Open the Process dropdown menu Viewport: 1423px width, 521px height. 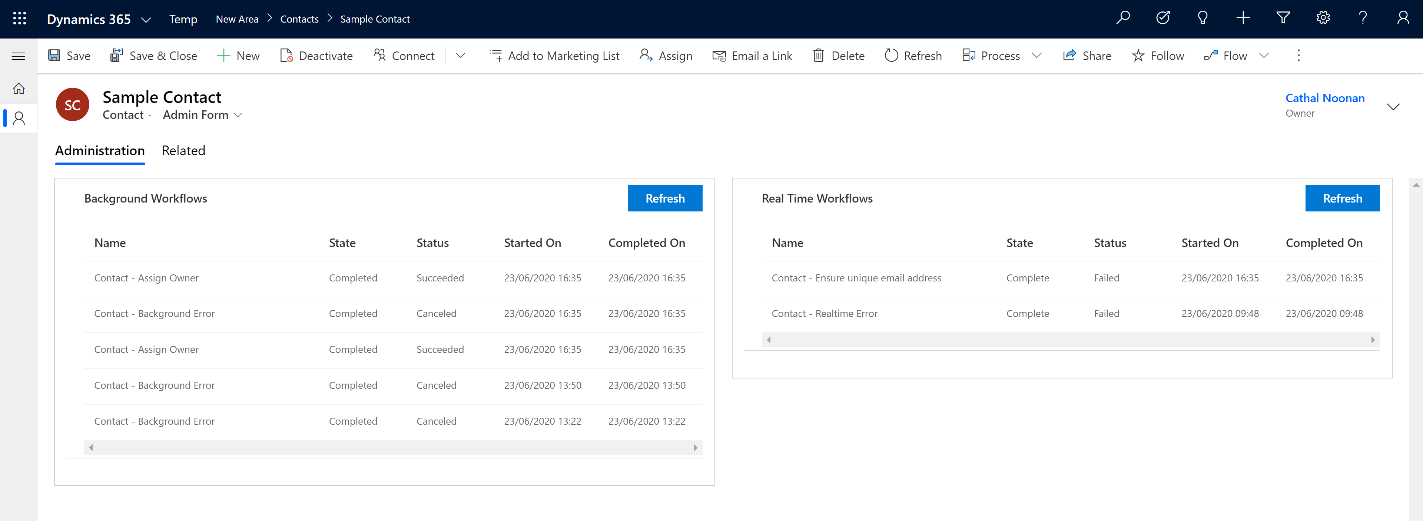click(x=1037, y=56)
